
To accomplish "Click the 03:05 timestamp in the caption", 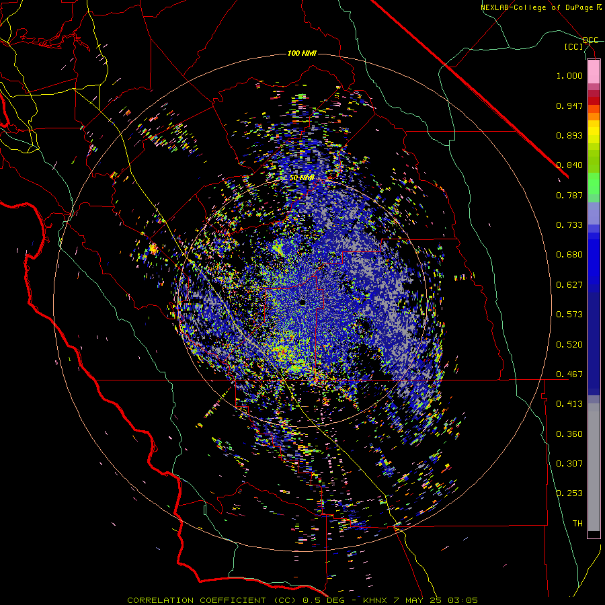I will coord(463,600).
